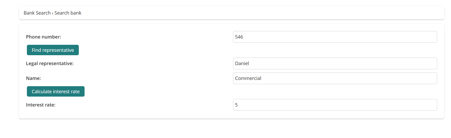
Task: Click the "Interest rate:" label
Action: click(41, 105)
